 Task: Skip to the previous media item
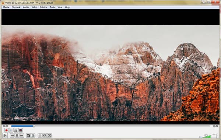click(x=12, y=136)
